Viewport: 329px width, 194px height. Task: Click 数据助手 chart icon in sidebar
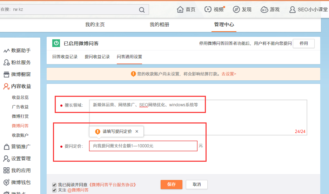[x=7, y=51]
